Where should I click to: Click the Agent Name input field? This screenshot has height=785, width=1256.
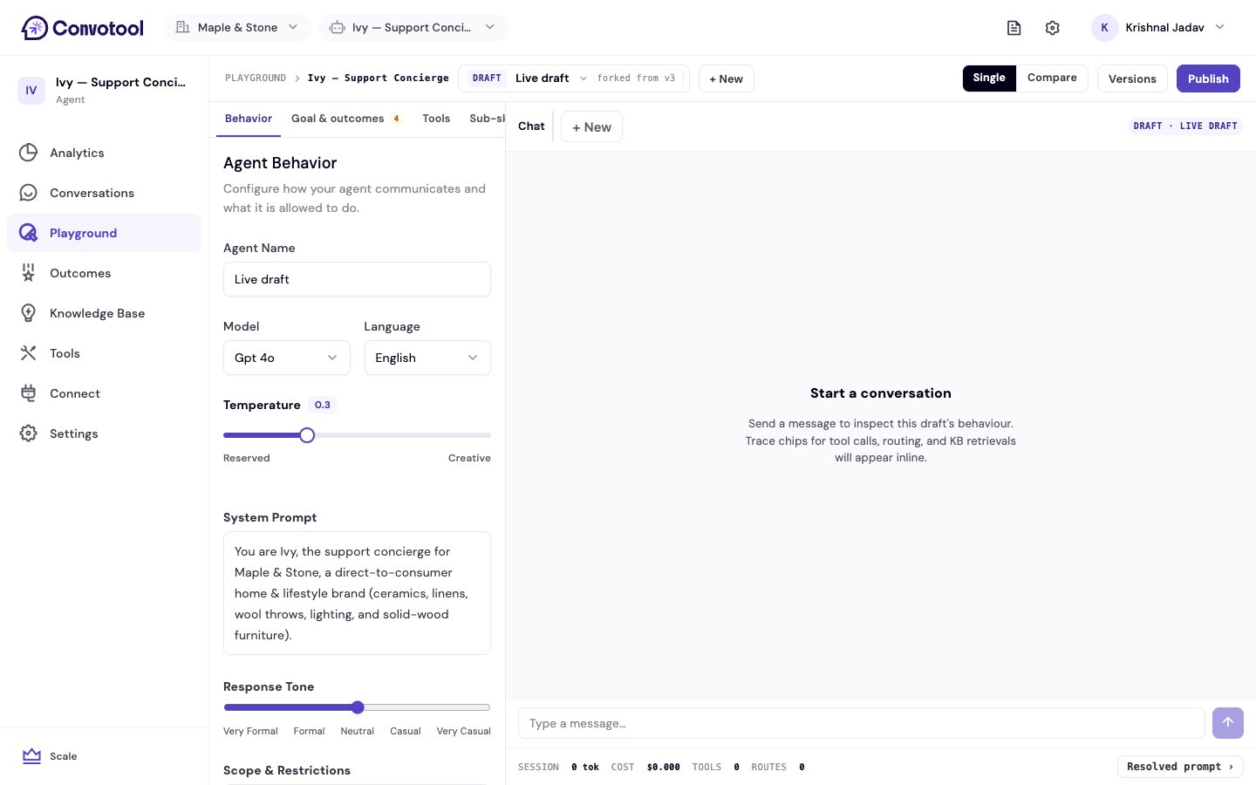[x=357, y=279]
